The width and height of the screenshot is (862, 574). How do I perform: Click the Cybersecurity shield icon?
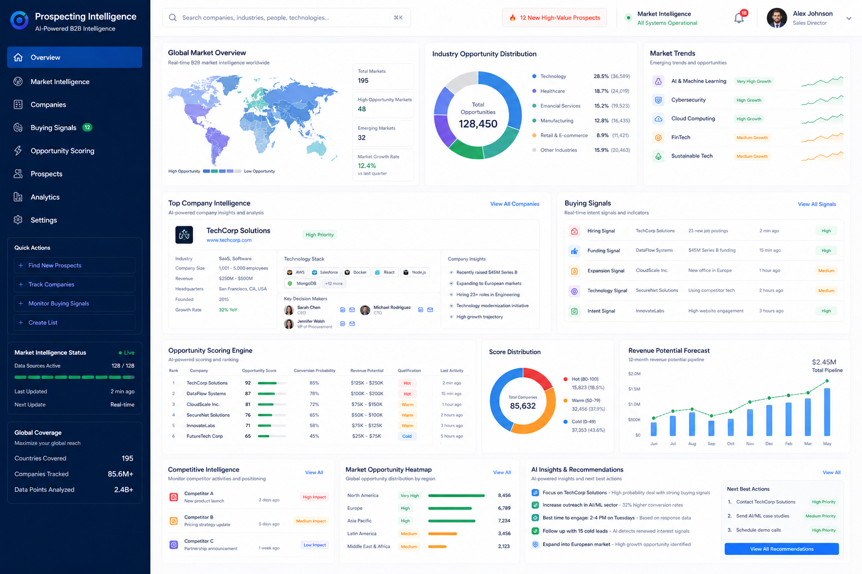pyautogui.click(x=658, y=100)
